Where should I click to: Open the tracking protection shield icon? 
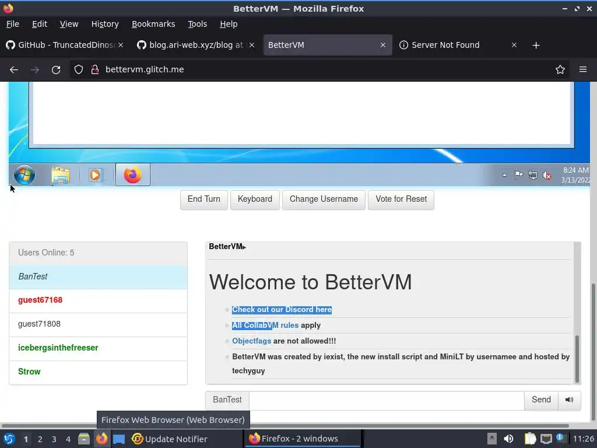tap(79, 70)
